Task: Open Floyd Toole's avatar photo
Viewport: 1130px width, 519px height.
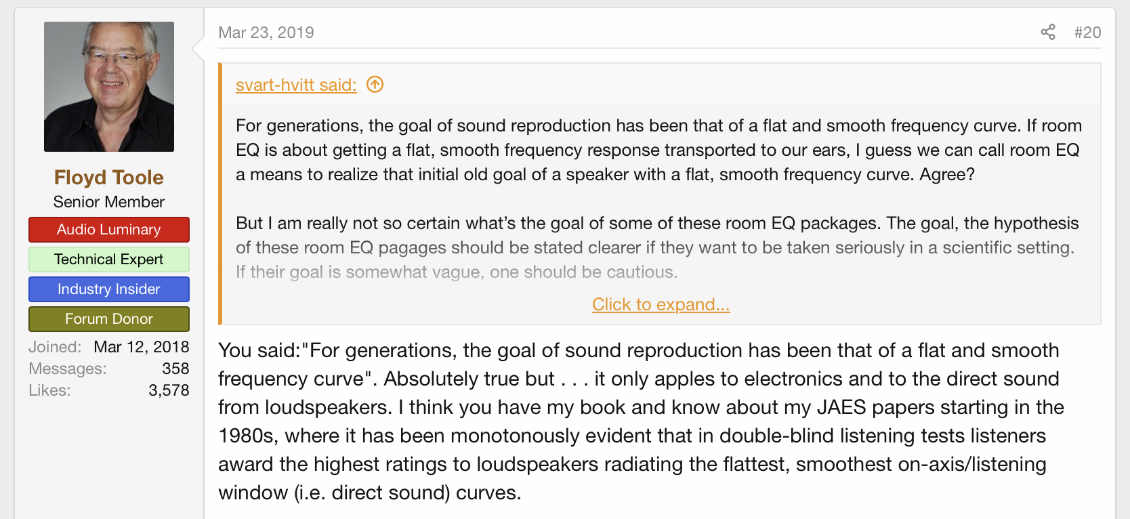Action: coord(109,87)
